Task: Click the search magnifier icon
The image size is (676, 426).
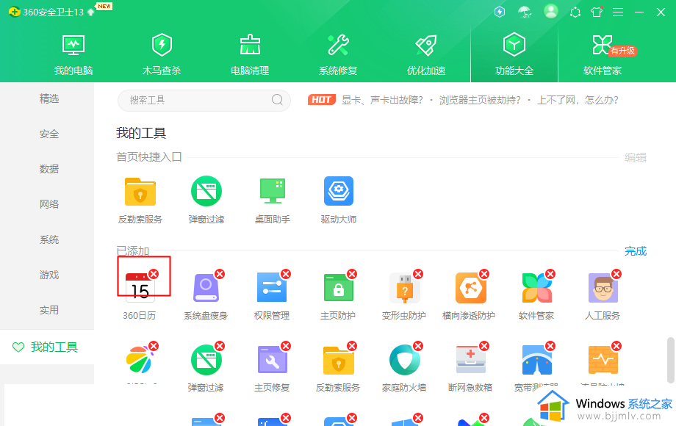Action: [277, 100]
